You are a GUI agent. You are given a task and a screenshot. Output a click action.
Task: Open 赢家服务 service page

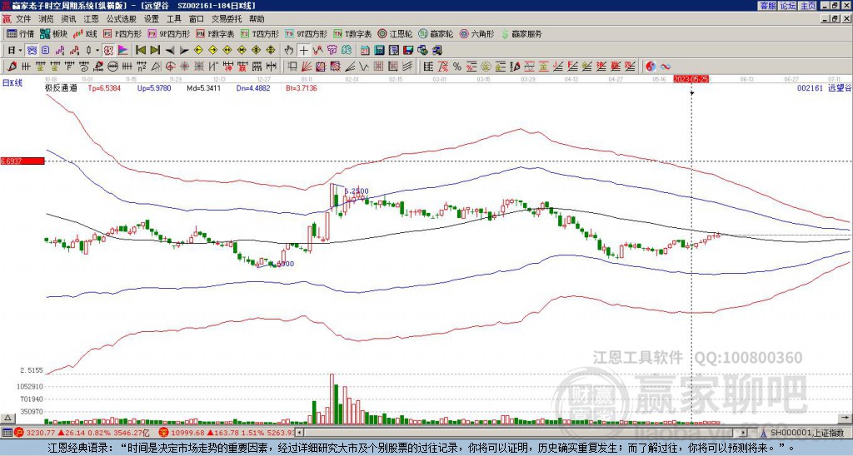(521, 33)
